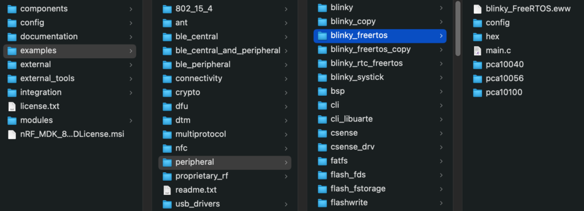Expand chevron beside ble_central folder
The image size is (584, 211).
point(286,37)
